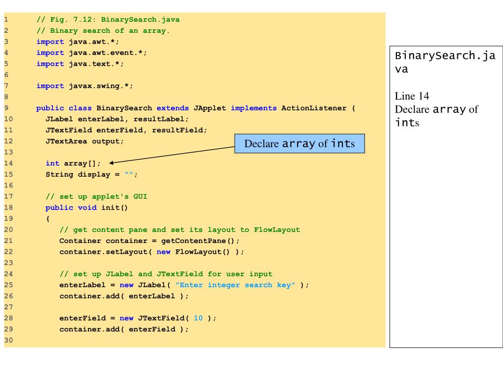Click the line "import java.awt.event.*;"
Viewport: 503px width, 377px height.
(x=91, y=53)
